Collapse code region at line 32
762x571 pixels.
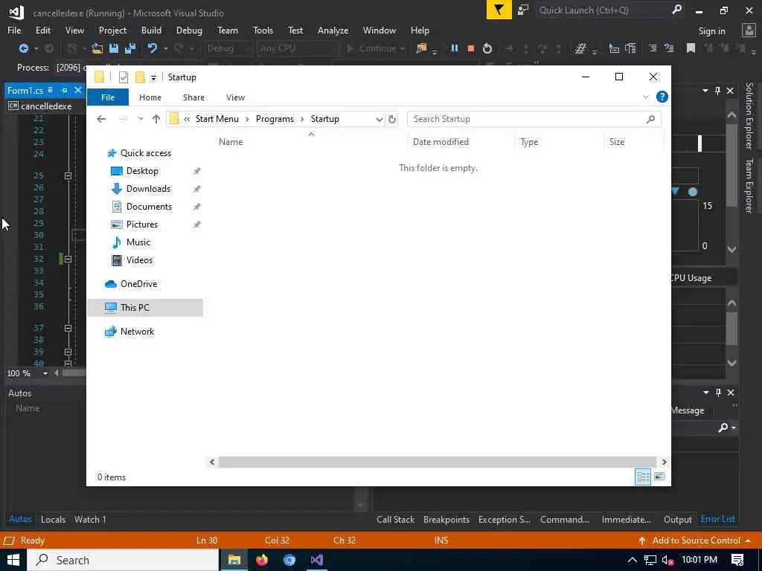[x=68, y=259]
